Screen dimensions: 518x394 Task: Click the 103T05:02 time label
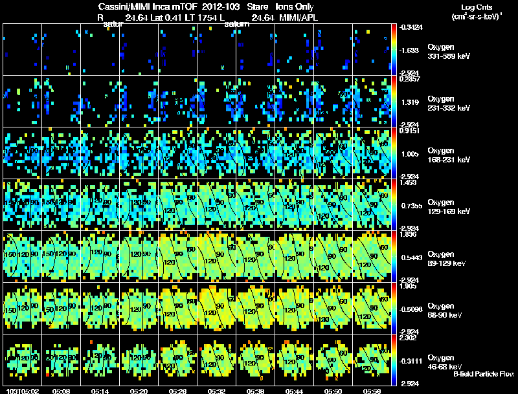click(23, 391)
